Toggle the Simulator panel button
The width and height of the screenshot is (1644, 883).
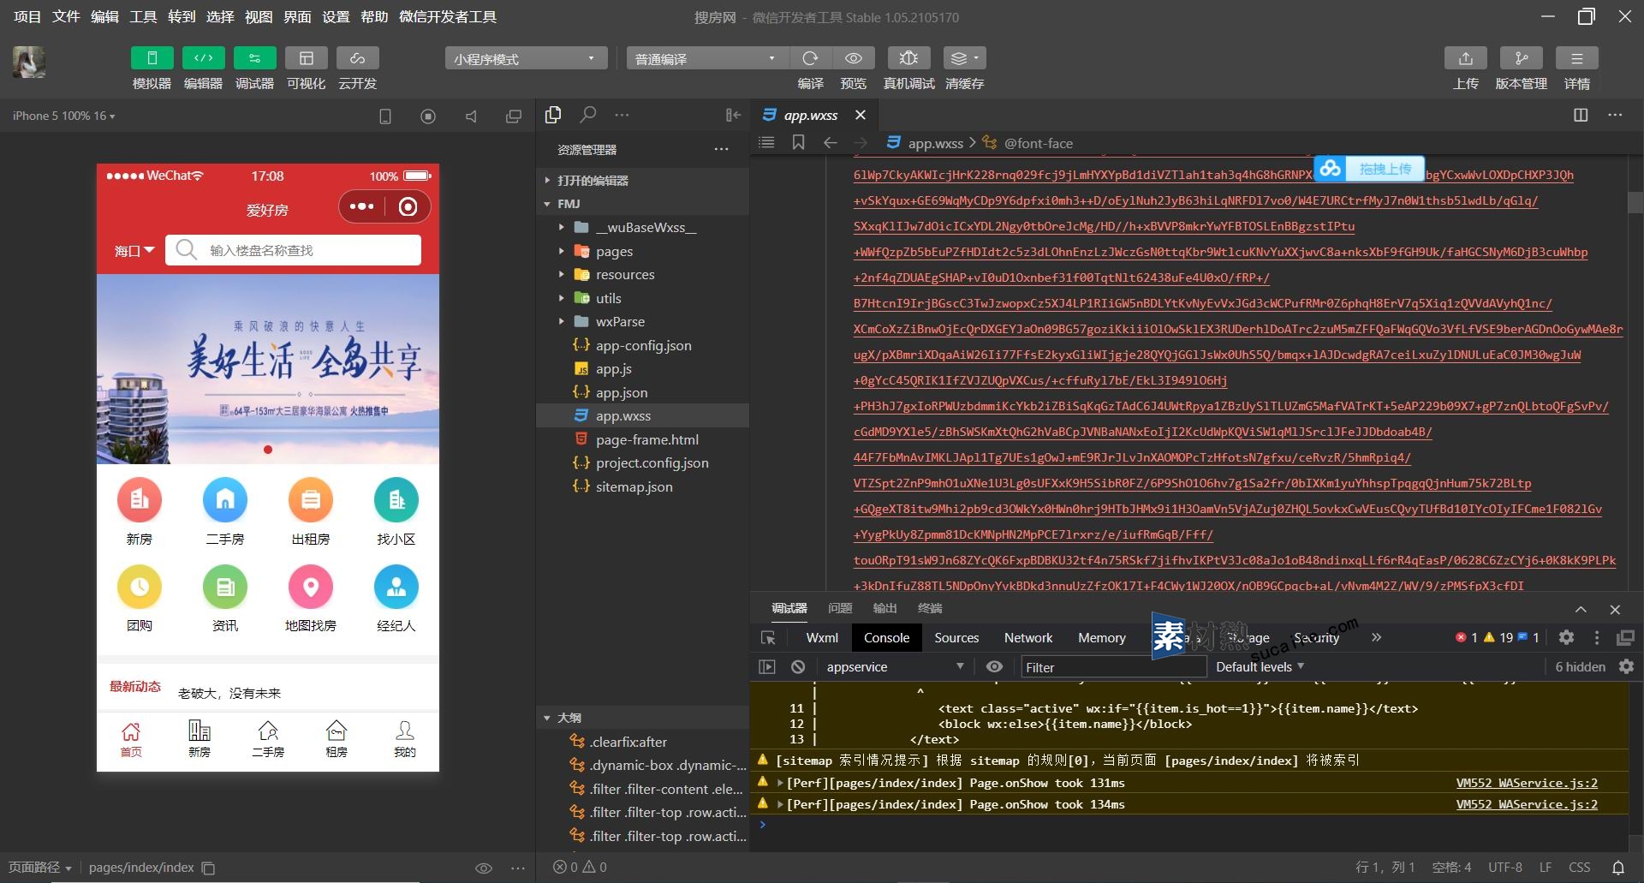click(x=152, y=58)
